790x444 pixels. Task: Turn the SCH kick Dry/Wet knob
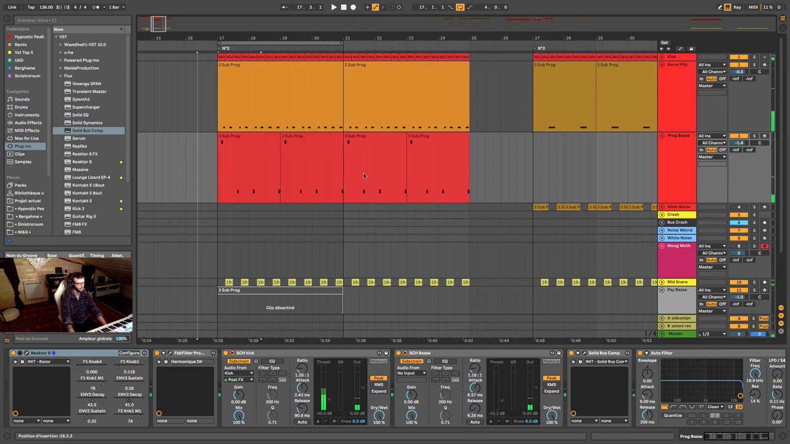tap(379, 415)
